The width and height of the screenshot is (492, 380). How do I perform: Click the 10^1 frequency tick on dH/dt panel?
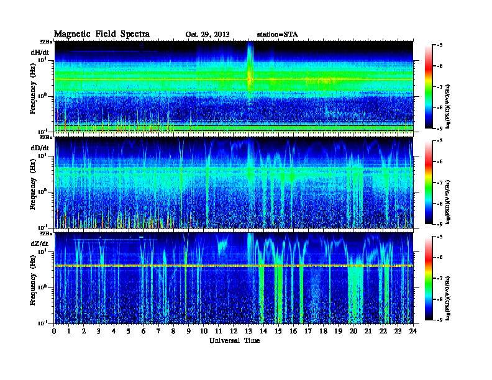pyautogui.click(x=42, y=60)
